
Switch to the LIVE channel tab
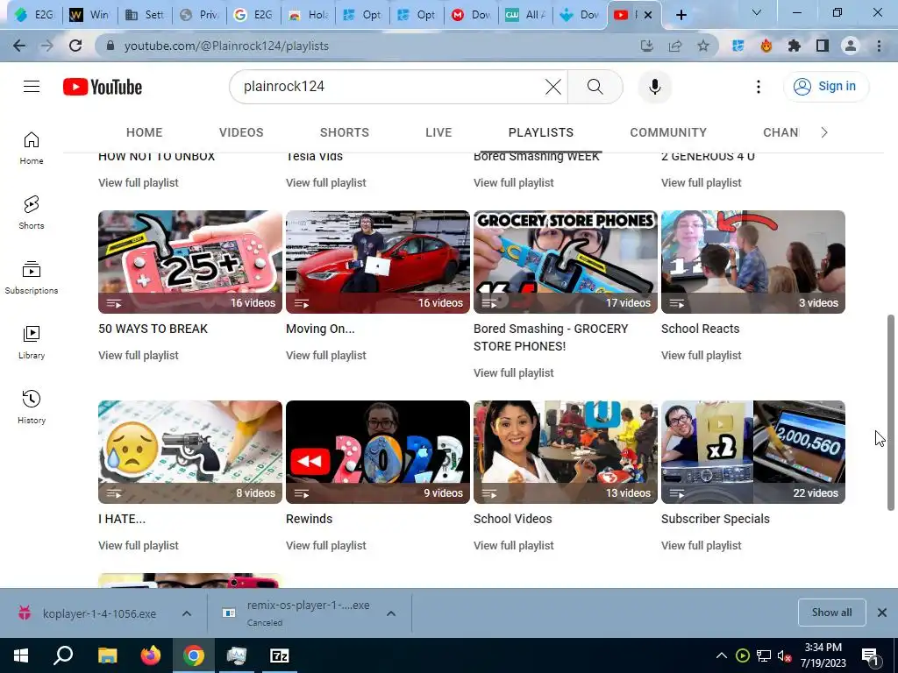(438, 132)
